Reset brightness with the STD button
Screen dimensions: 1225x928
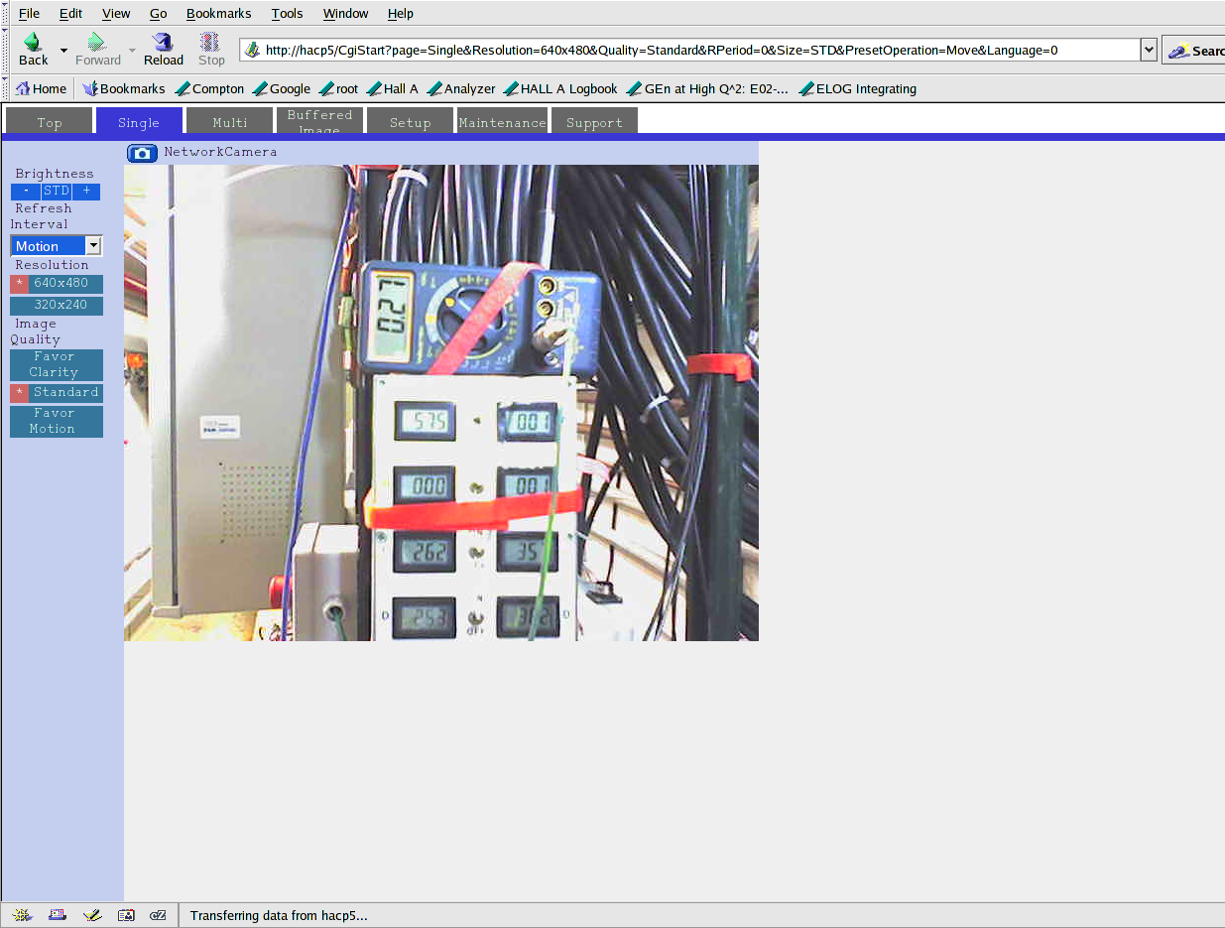[x=57, y=191]
